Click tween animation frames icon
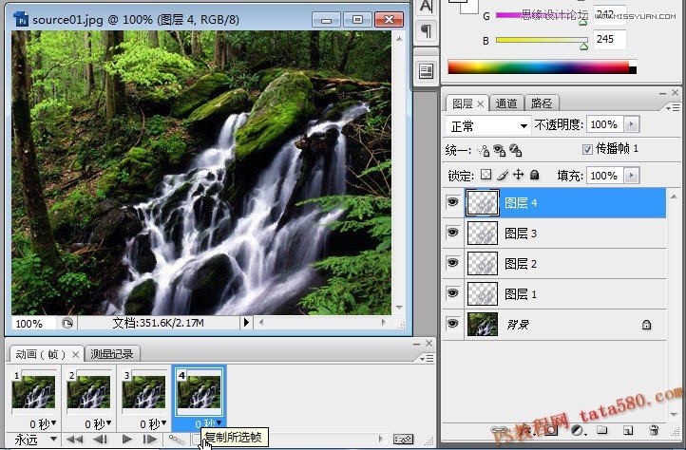Viewport: 686px width, 450px height. (177, 439)
